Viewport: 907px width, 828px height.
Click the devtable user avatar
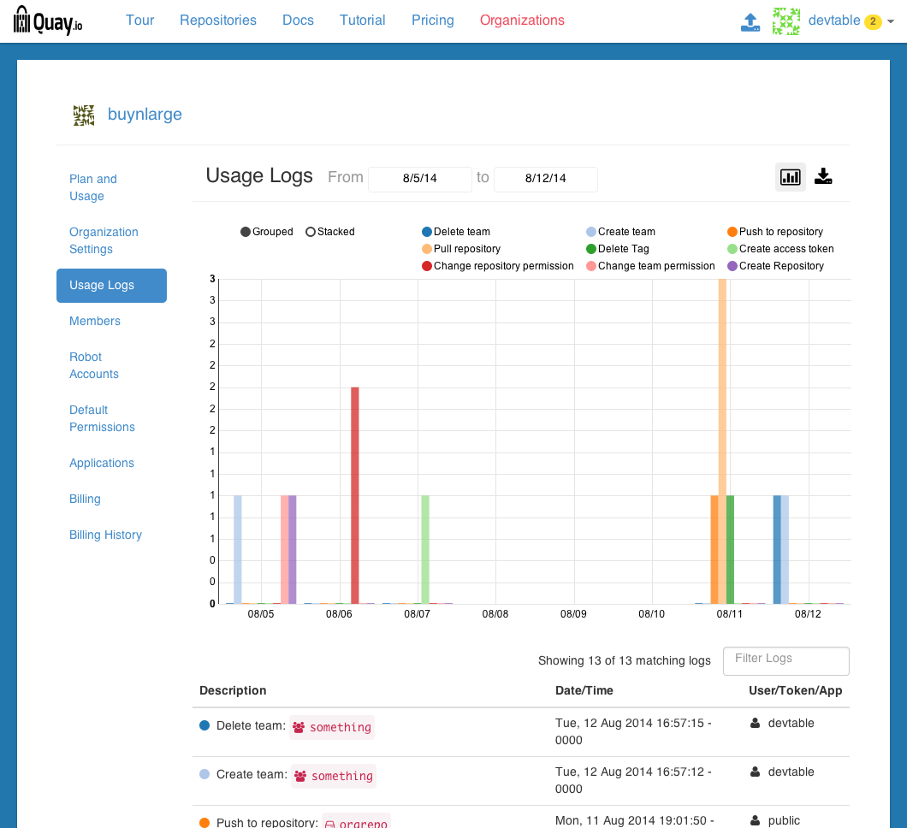(786, 21)
